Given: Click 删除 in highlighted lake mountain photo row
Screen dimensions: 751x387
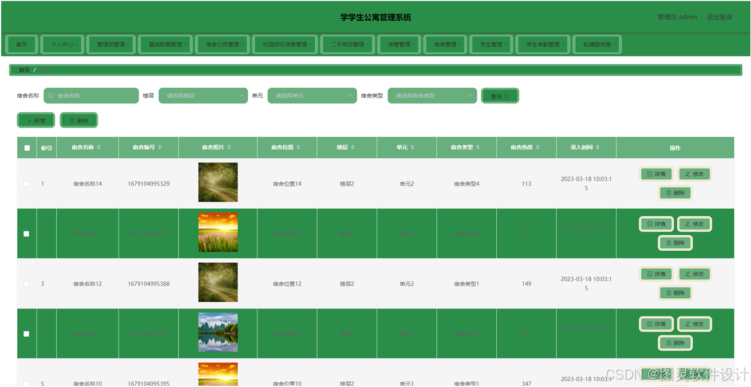Looking at the screenshot, I should pyautogui.click(x=675, y=343).
